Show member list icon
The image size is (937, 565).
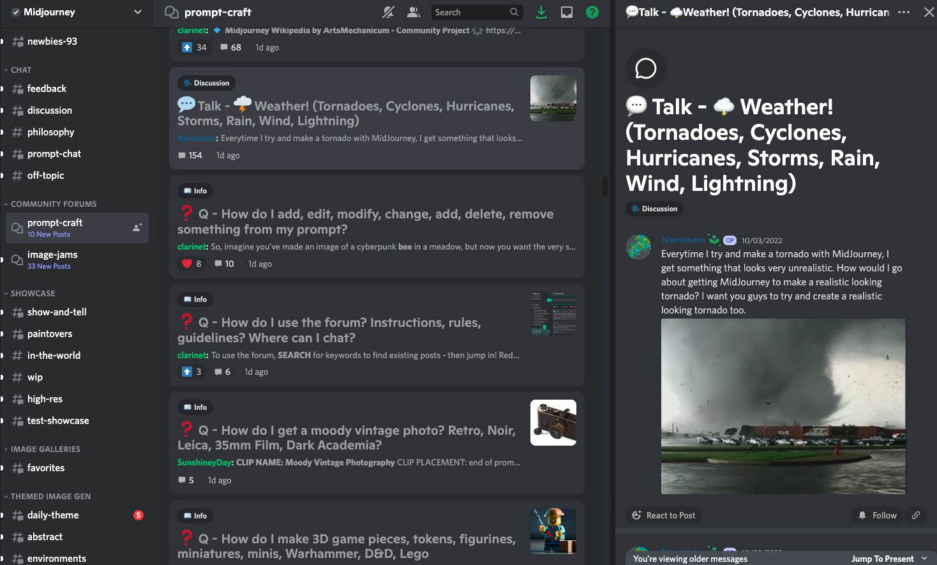[414, 12]
